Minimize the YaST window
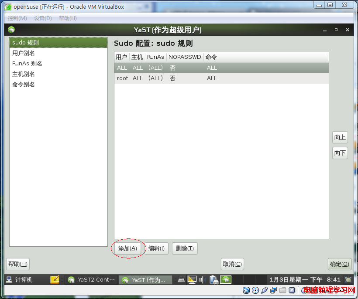Screen dimensions: 358x299 coord(325,30)
